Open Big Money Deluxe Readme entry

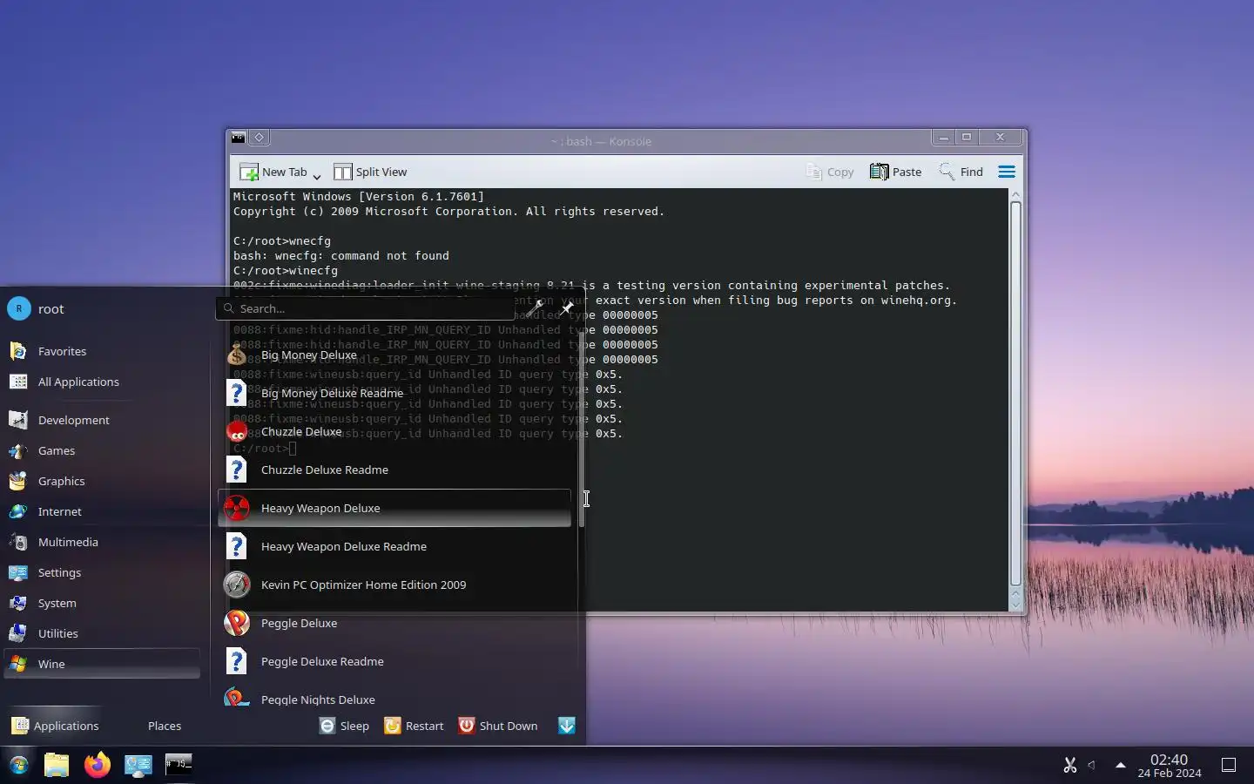pyautogui.click(x=394, y=393)
